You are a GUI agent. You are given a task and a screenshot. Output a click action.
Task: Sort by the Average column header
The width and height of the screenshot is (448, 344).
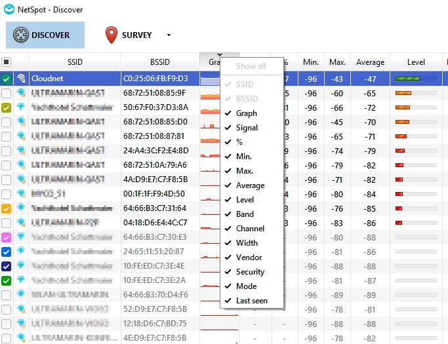tap(371, 62)
